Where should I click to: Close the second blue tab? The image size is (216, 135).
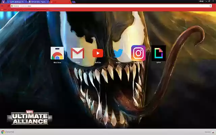[26, 2]
